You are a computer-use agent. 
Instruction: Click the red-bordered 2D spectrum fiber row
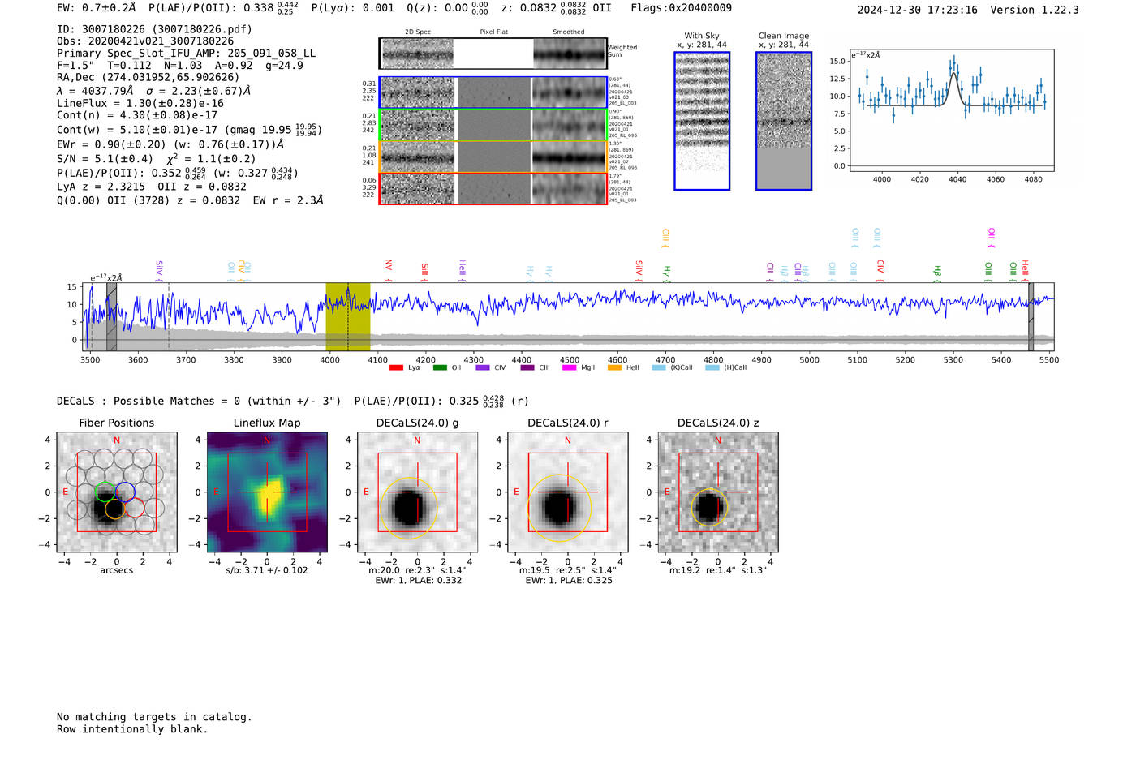pos(493,188)
